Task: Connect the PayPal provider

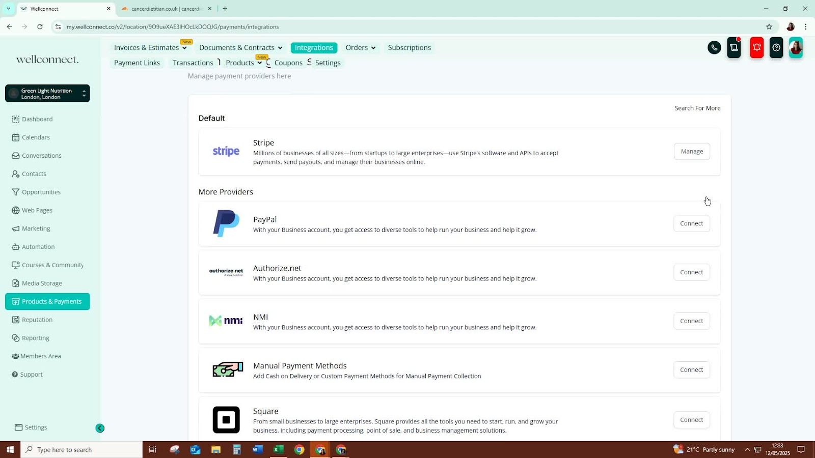Action: (691, 223)
